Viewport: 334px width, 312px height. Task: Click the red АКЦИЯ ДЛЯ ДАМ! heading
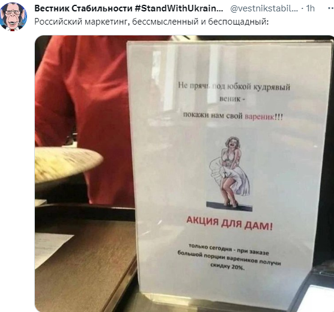(x=229, y=223)
